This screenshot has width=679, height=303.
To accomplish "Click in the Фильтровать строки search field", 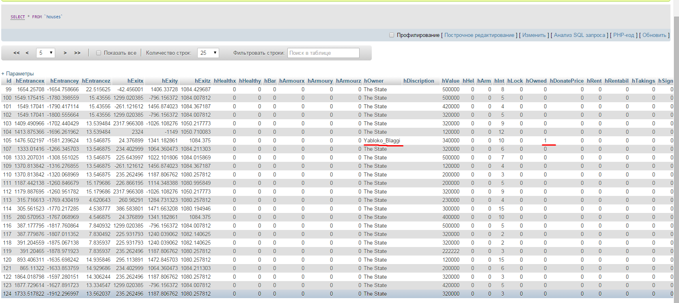I will click(323, 53).
